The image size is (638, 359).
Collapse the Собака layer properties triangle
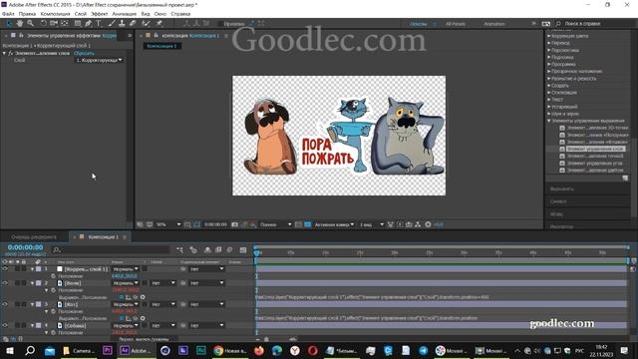(x=32, y=326)
